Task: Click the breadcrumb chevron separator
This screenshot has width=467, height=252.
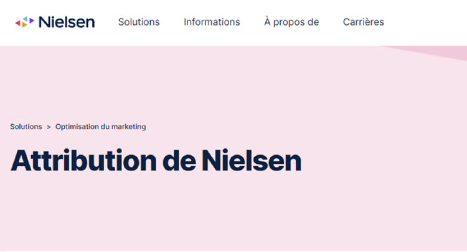Action: 49,127
